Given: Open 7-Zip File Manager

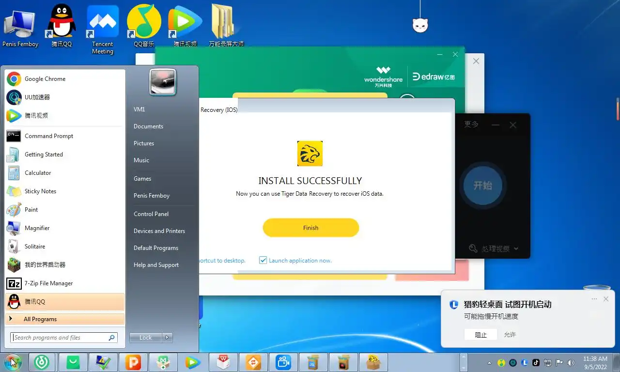Looking at the screenshot, I should coord(64,283).
